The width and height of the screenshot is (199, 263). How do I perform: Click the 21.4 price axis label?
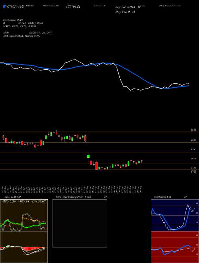(x=193, y=149)
